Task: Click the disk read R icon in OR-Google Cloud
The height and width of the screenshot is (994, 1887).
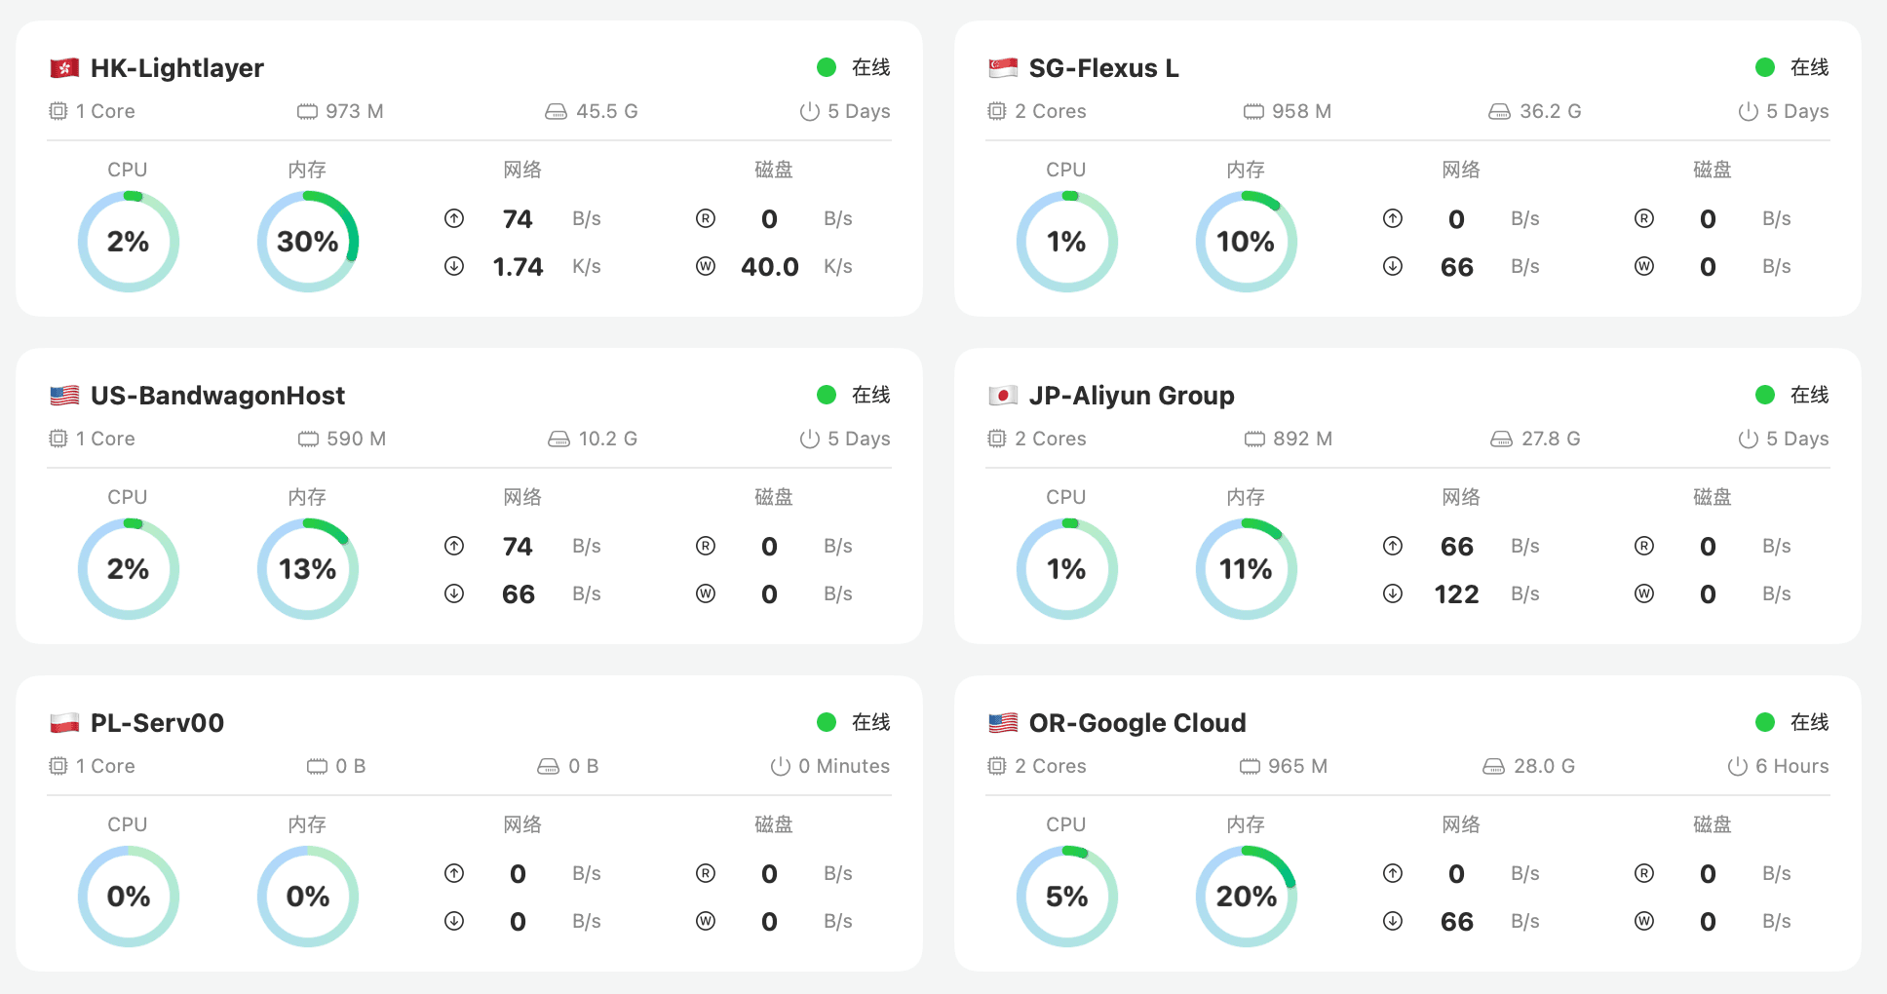Action: 1644,873
